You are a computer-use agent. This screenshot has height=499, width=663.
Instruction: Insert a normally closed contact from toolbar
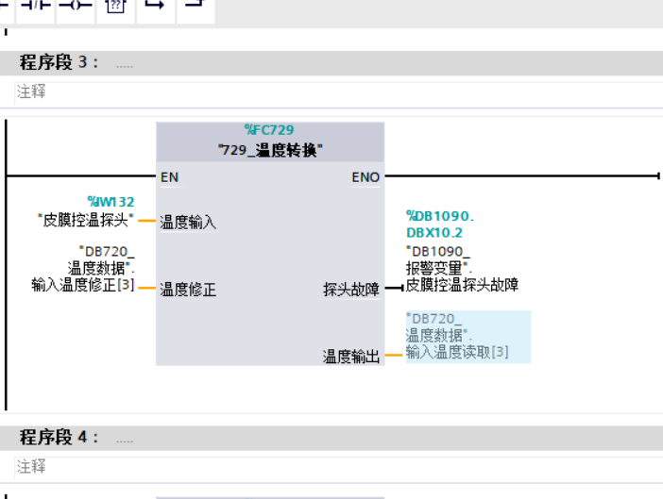coord(36,6)
